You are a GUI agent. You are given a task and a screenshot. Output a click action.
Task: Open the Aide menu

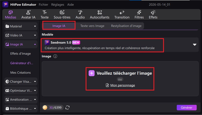(x=70, y=5)
